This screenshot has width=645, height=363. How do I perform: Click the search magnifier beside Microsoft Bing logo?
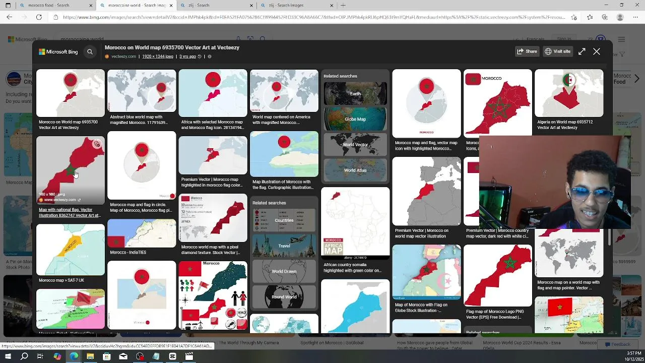pos(90,51)
